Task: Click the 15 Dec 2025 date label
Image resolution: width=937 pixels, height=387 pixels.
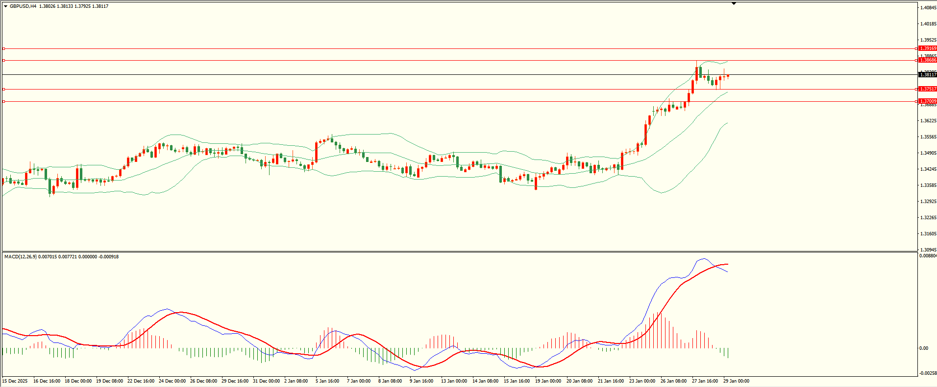Action: (x=15, y=381)
